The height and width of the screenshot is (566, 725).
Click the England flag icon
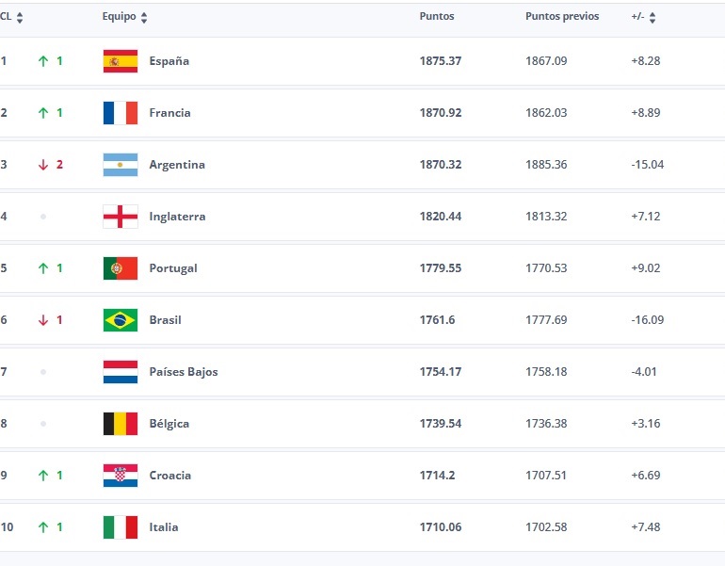(120, 217)
